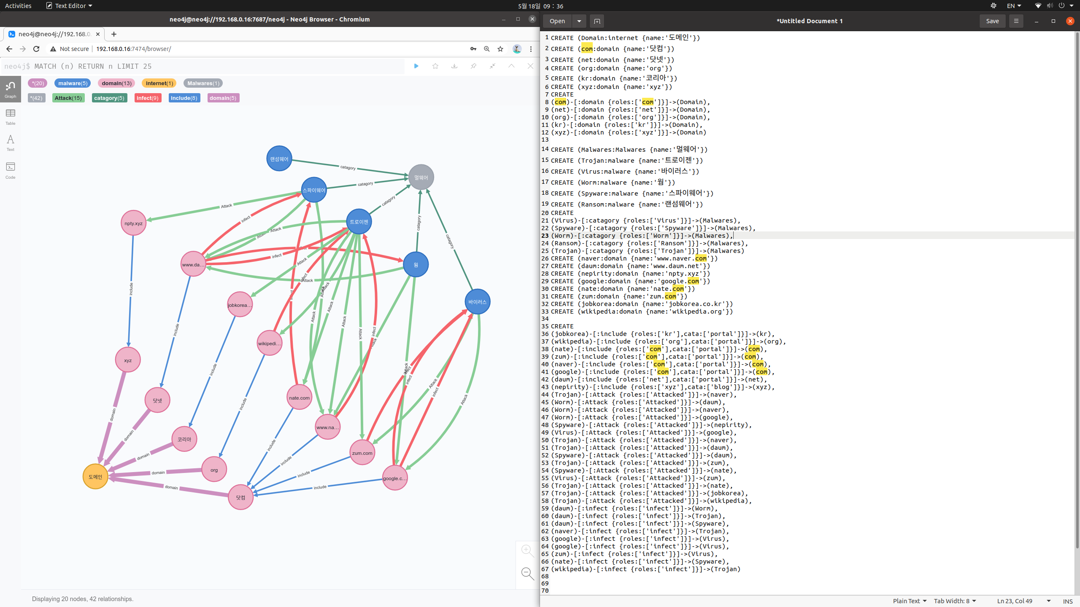
Task: Go forward in Chromium
Action: 23,49
